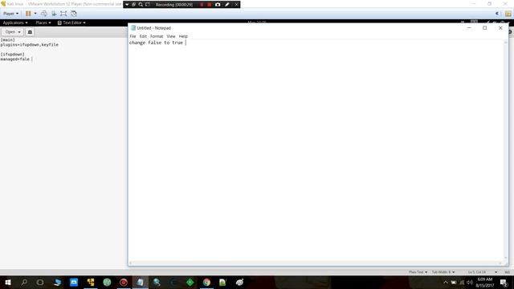Image resolution: width=514 pixels, height=289 pixels.
Task: Open the green document taskbar icon
Action: click(222, 282)
